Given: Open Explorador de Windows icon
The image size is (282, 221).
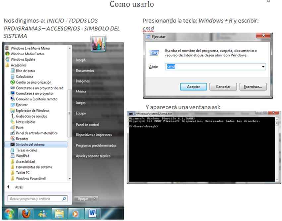Looking at the screenshot, I should 12,110.
